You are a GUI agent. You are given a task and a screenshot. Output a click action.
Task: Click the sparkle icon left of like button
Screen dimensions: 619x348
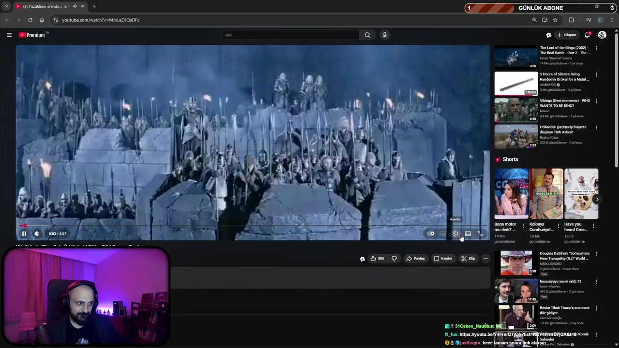(362, 259)
